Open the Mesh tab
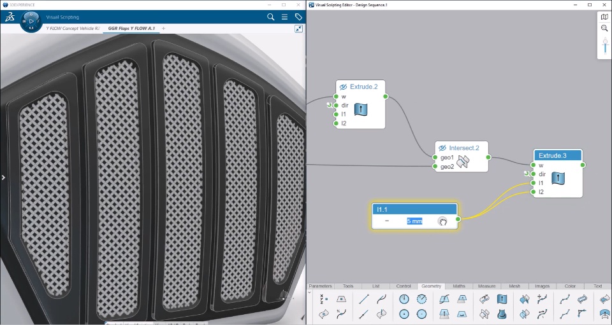Image resolution: width=612 pixels, height=325 pixels. 514,286
